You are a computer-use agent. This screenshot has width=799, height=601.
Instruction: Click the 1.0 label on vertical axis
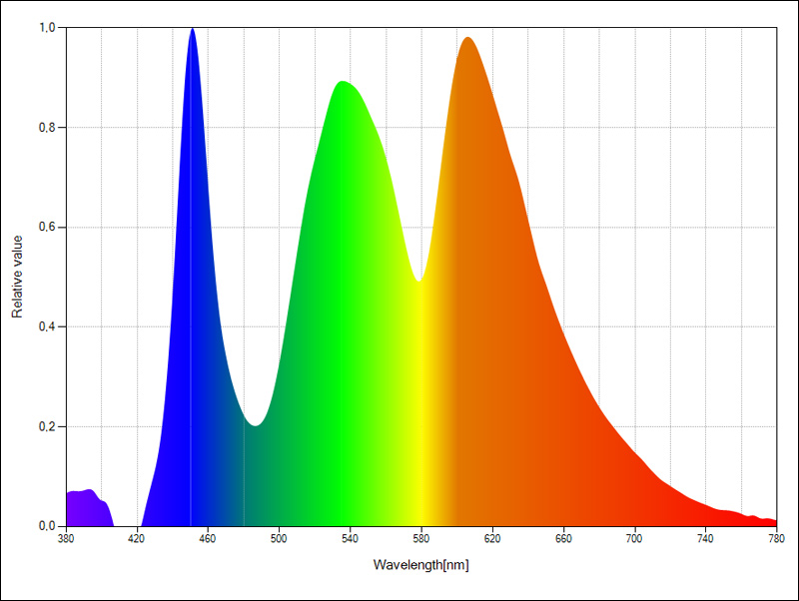point(47,28)
